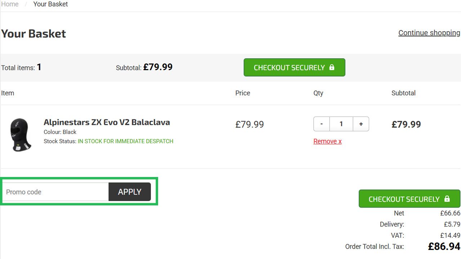This screenshot has height=259, width=461.
Task: Click the quantity number field
Action: pos(341,124)
